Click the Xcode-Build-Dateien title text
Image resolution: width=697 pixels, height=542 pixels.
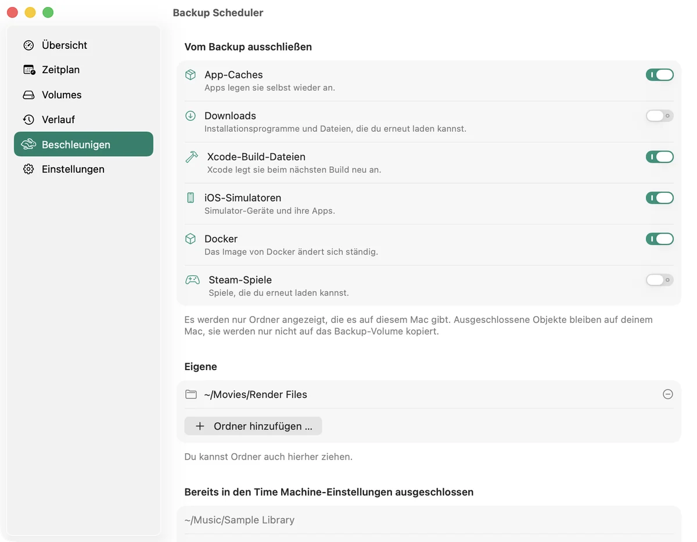point(256,157)
